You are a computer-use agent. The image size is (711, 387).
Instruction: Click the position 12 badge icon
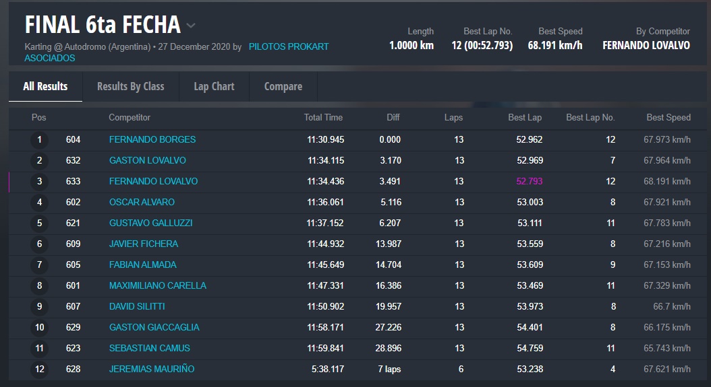[x=39, y=370]
